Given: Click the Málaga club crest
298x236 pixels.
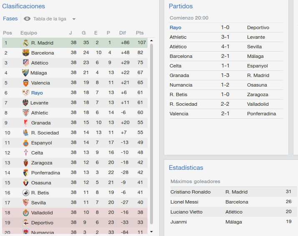Looking at the screenshot, I should click(25, 73).
